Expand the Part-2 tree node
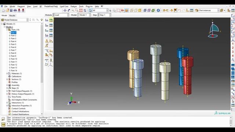 (x=10, y=36)
